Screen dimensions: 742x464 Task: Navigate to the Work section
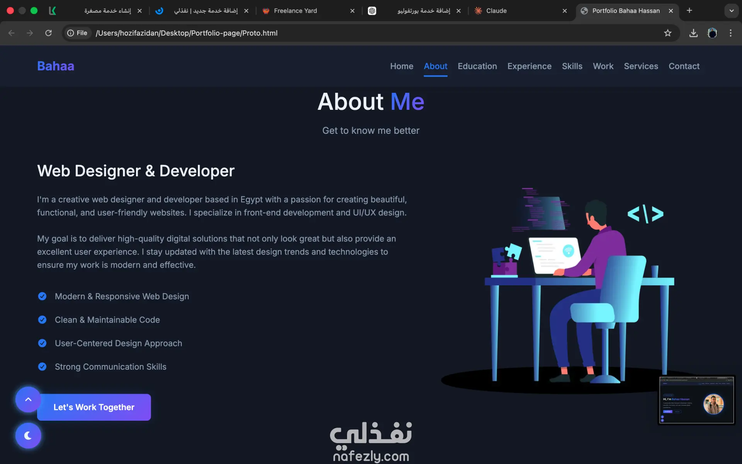coord(603,66)
